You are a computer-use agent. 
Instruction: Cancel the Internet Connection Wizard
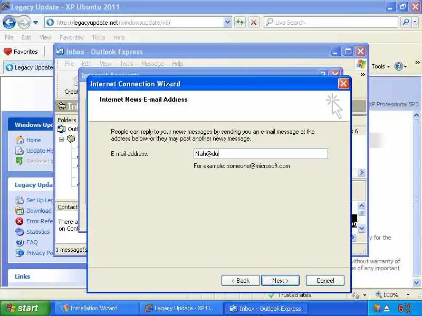[x=325, y=281]
